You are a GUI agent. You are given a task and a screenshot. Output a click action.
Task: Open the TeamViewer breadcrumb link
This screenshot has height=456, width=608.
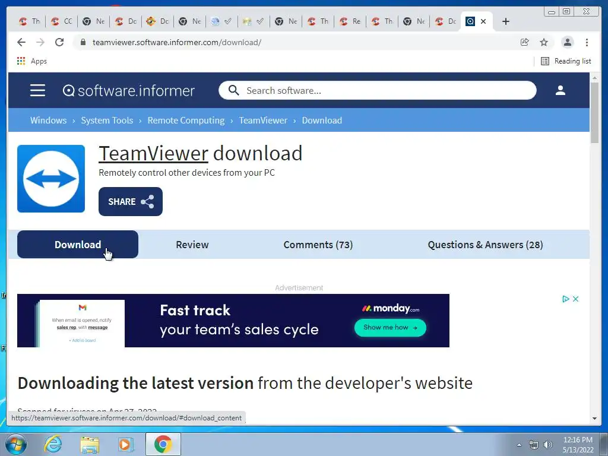pos(263,120)
